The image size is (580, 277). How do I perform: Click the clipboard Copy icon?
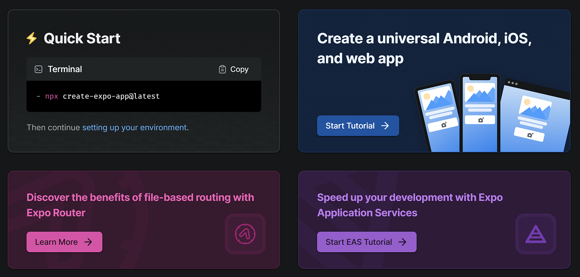click(222, 69)
